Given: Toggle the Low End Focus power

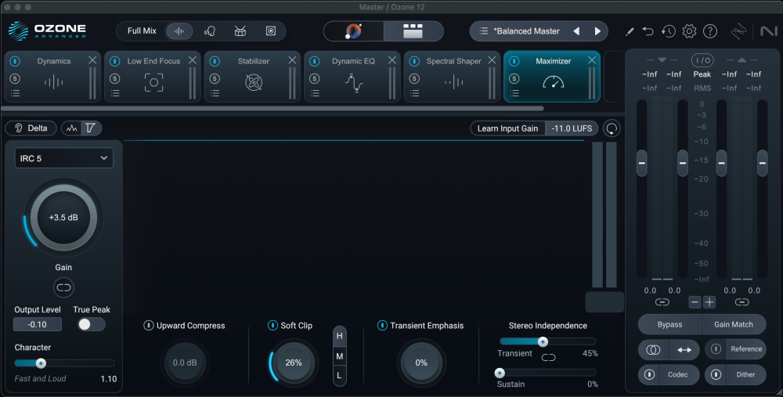Looking at the screenshot, I should tap(115, 61).
